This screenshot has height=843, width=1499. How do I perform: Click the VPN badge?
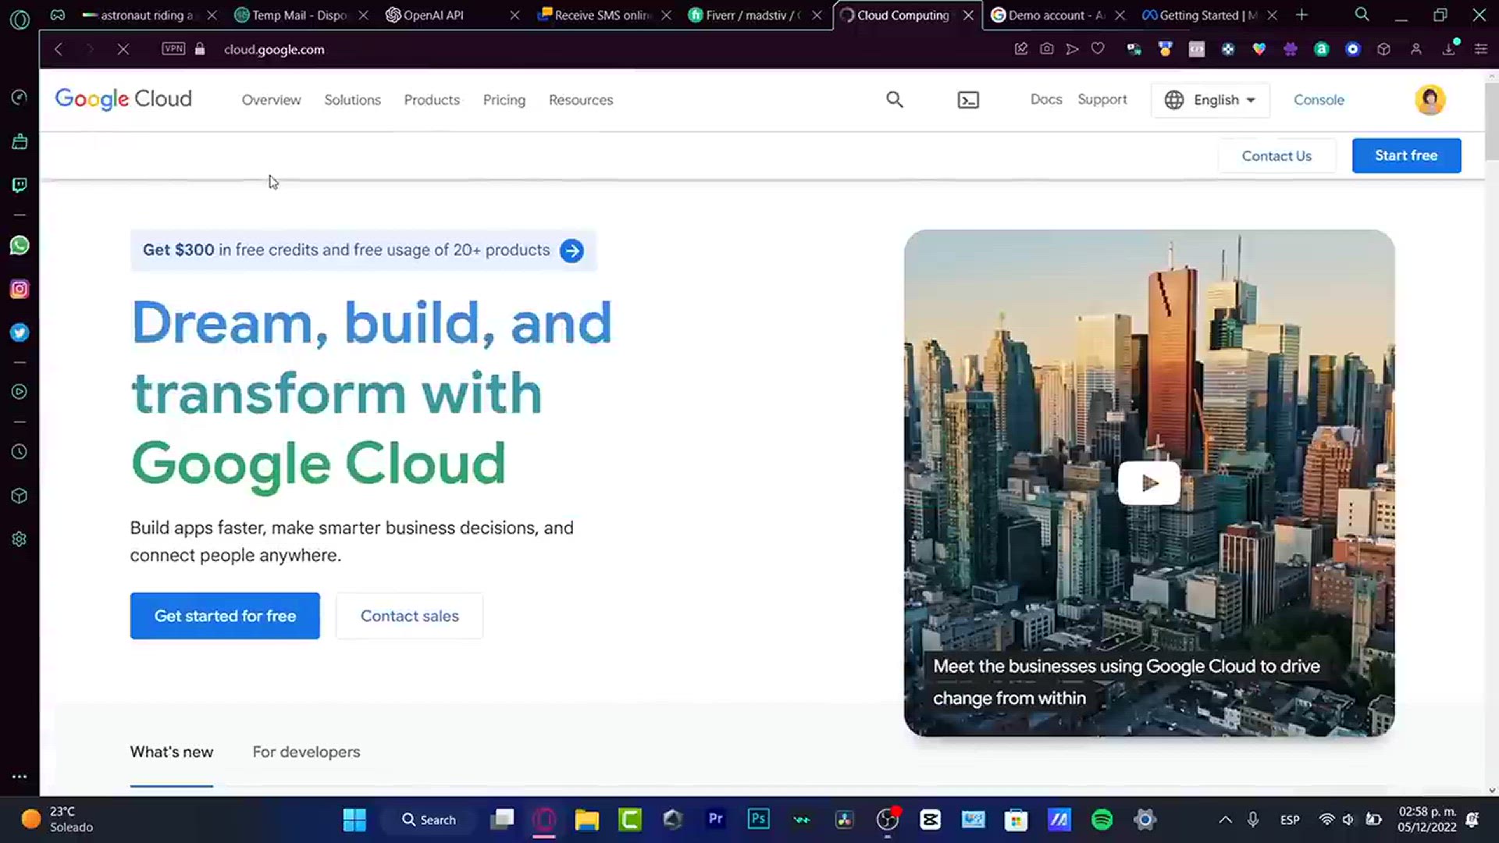[173, 48]
